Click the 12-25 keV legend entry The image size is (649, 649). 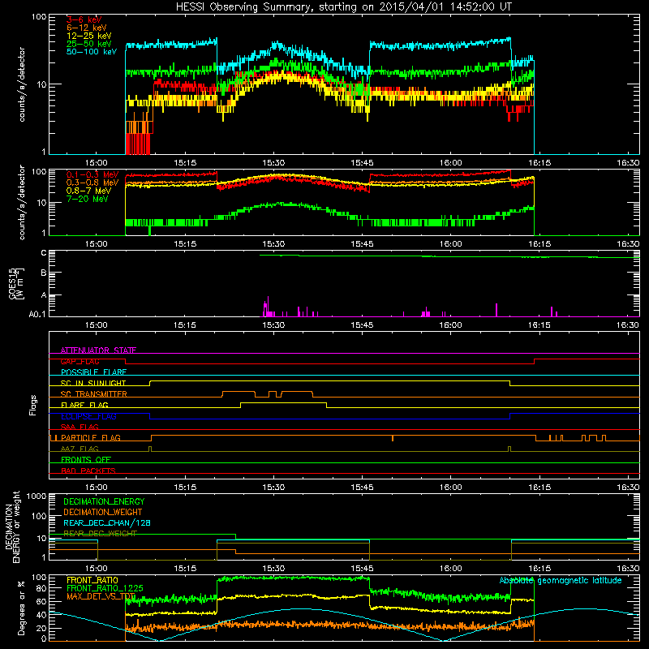[x=88, y=36]
